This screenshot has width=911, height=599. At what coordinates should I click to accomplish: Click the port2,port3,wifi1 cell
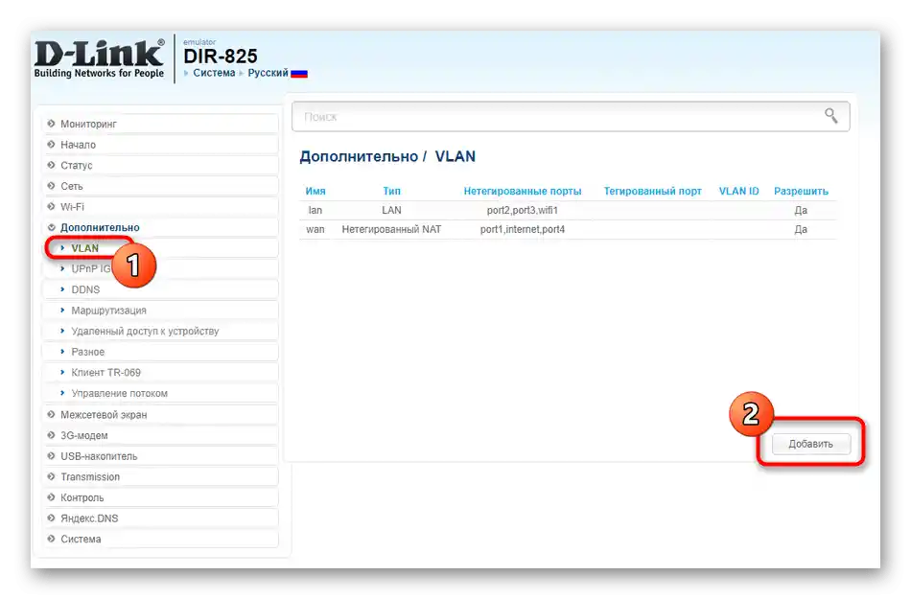click(x=523, y=210)
